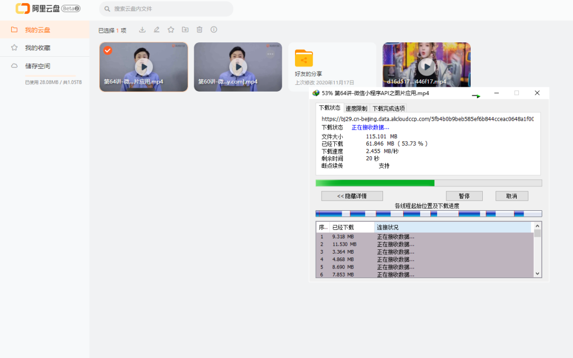
Task: Click the search cloud files input
Action: pos(170,9)
